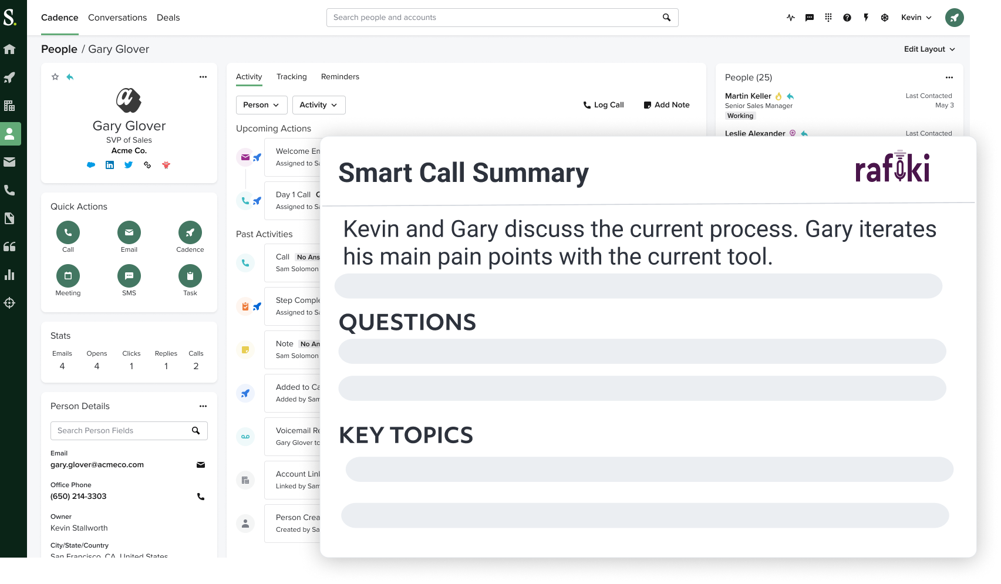The image size is (1001, 584).
Task: Click the help question mark icon
Action: tap(847, 18)
